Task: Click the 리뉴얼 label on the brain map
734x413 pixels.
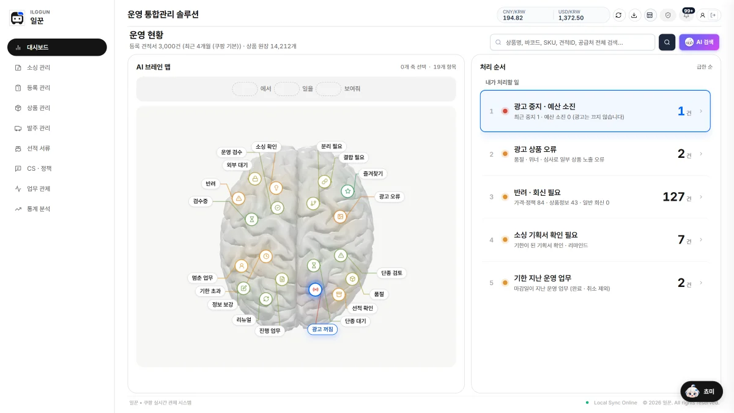Action: tap(244, 319)
